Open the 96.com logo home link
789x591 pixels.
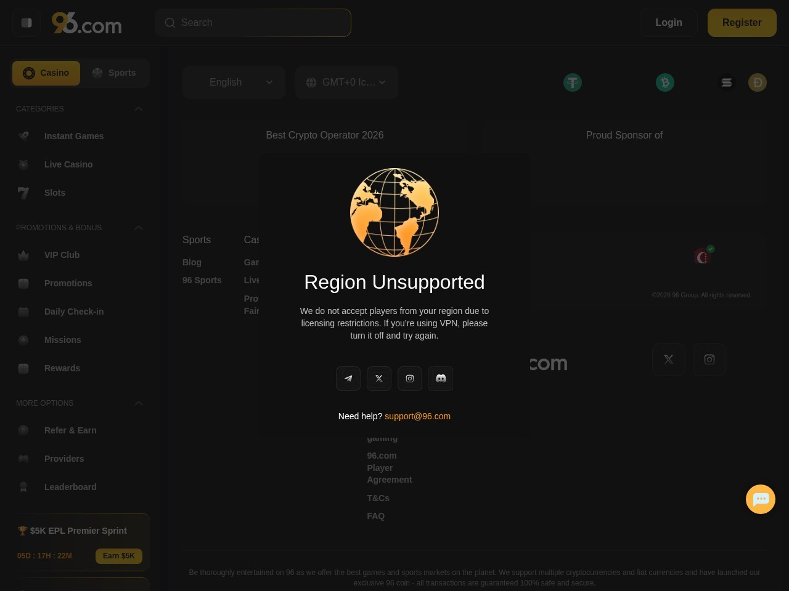(x=87, y=23)
